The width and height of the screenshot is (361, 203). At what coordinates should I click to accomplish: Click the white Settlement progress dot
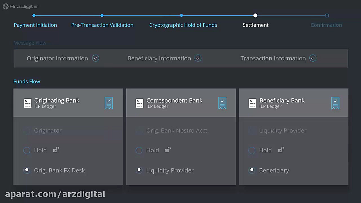pos(255,16)
